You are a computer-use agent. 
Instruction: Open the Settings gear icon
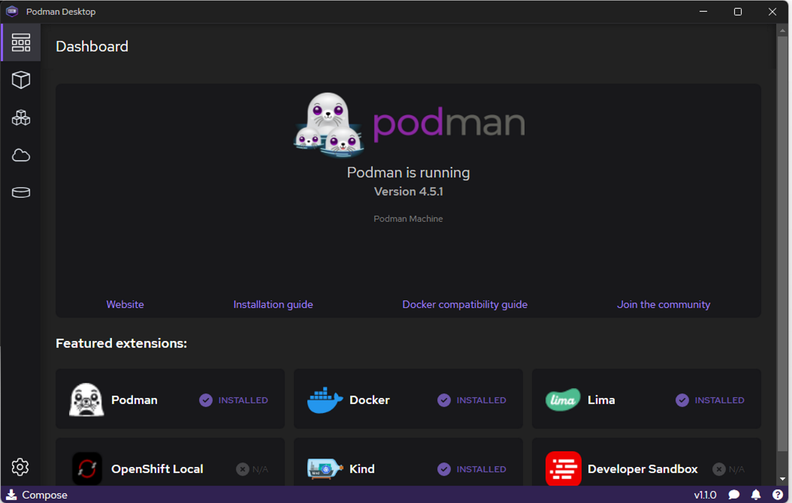click(20, 467)
